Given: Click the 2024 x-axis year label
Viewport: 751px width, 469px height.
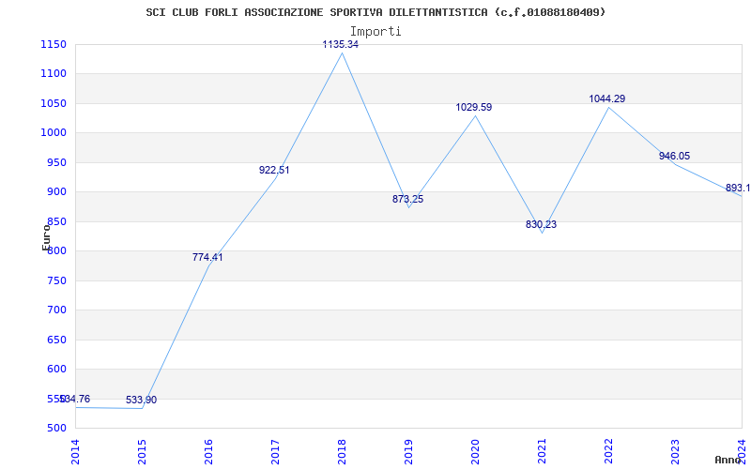Looking at the screenshot, I should pos(742,452).
